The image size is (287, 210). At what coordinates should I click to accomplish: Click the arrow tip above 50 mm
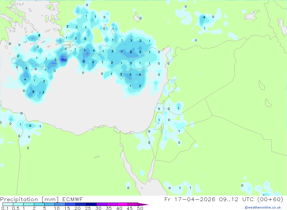(x=144, y=205)
